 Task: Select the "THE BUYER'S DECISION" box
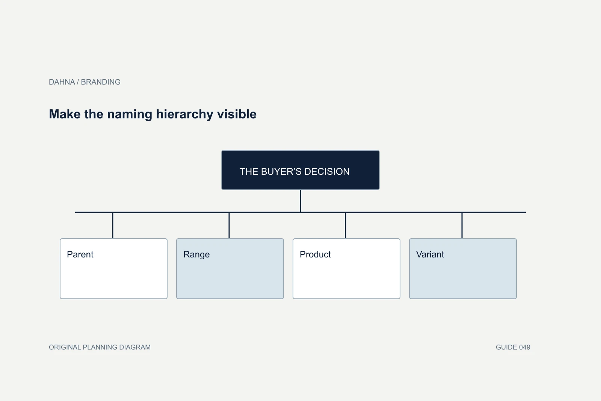tap(300, 170)
